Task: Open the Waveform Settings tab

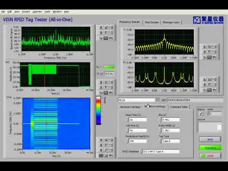Action: pos(155,106)
